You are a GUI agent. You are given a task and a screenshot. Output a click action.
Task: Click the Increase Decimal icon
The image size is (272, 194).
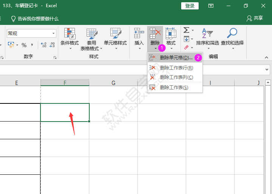pyautogui.click(x=44, y=45)
